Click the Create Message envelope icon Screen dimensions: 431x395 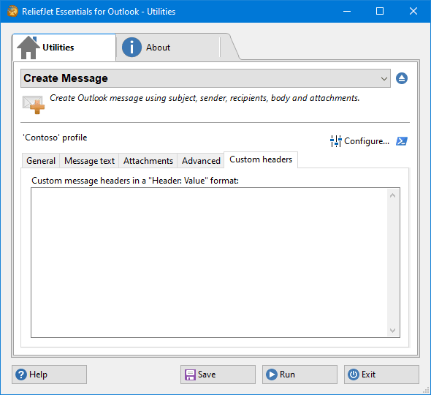click(x=34, y=105)
